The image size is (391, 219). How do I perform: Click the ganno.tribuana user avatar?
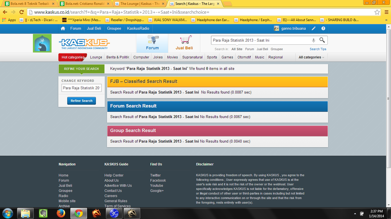[276, 28]
